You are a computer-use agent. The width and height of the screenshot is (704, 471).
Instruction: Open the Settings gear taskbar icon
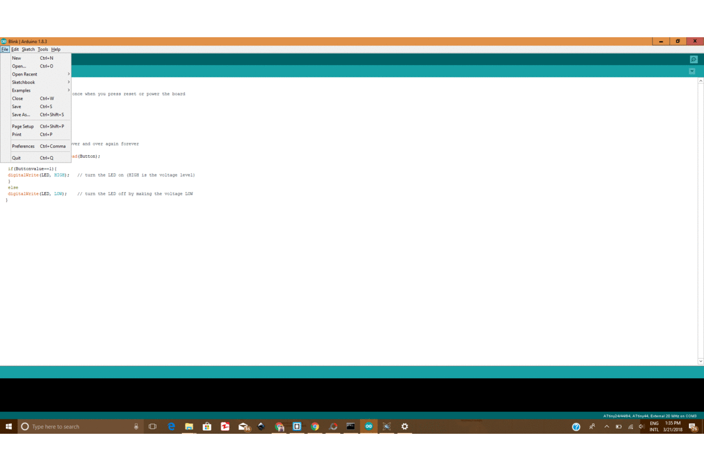point(405,427)
